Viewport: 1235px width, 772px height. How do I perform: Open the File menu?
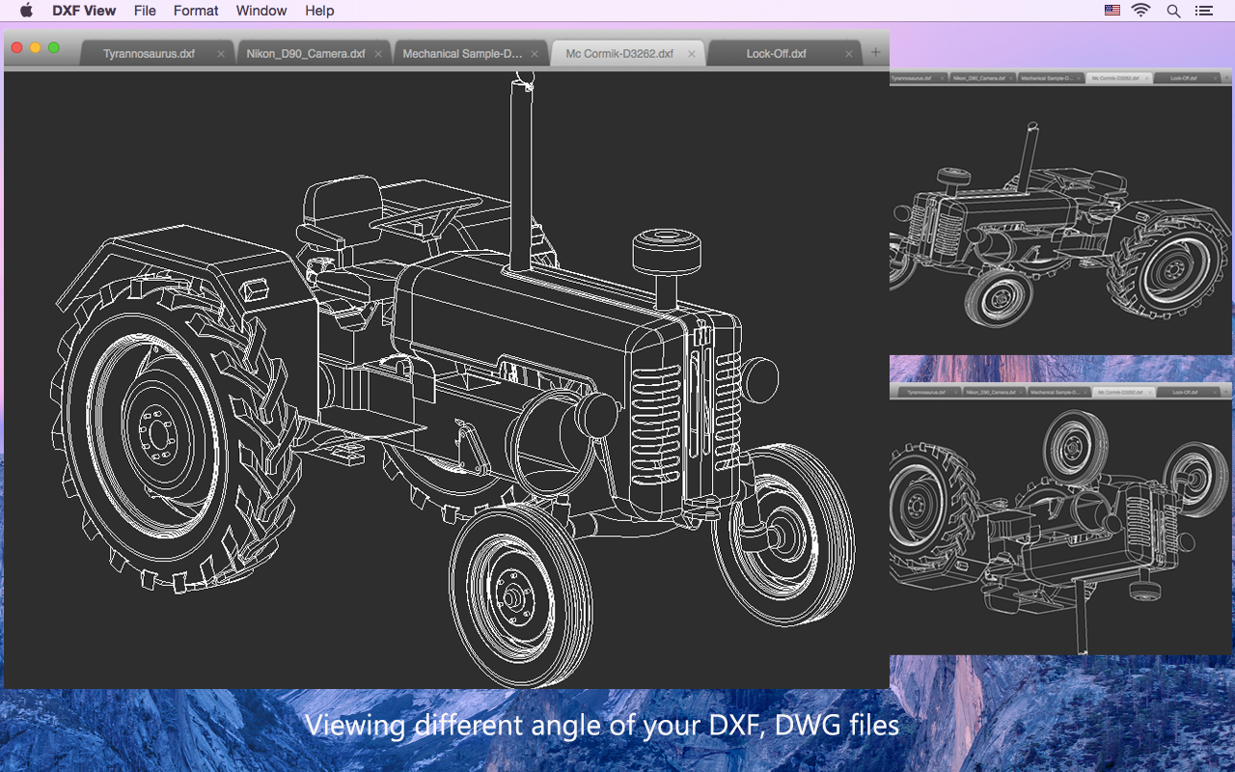pyautogui.click(x=145, y=11)
